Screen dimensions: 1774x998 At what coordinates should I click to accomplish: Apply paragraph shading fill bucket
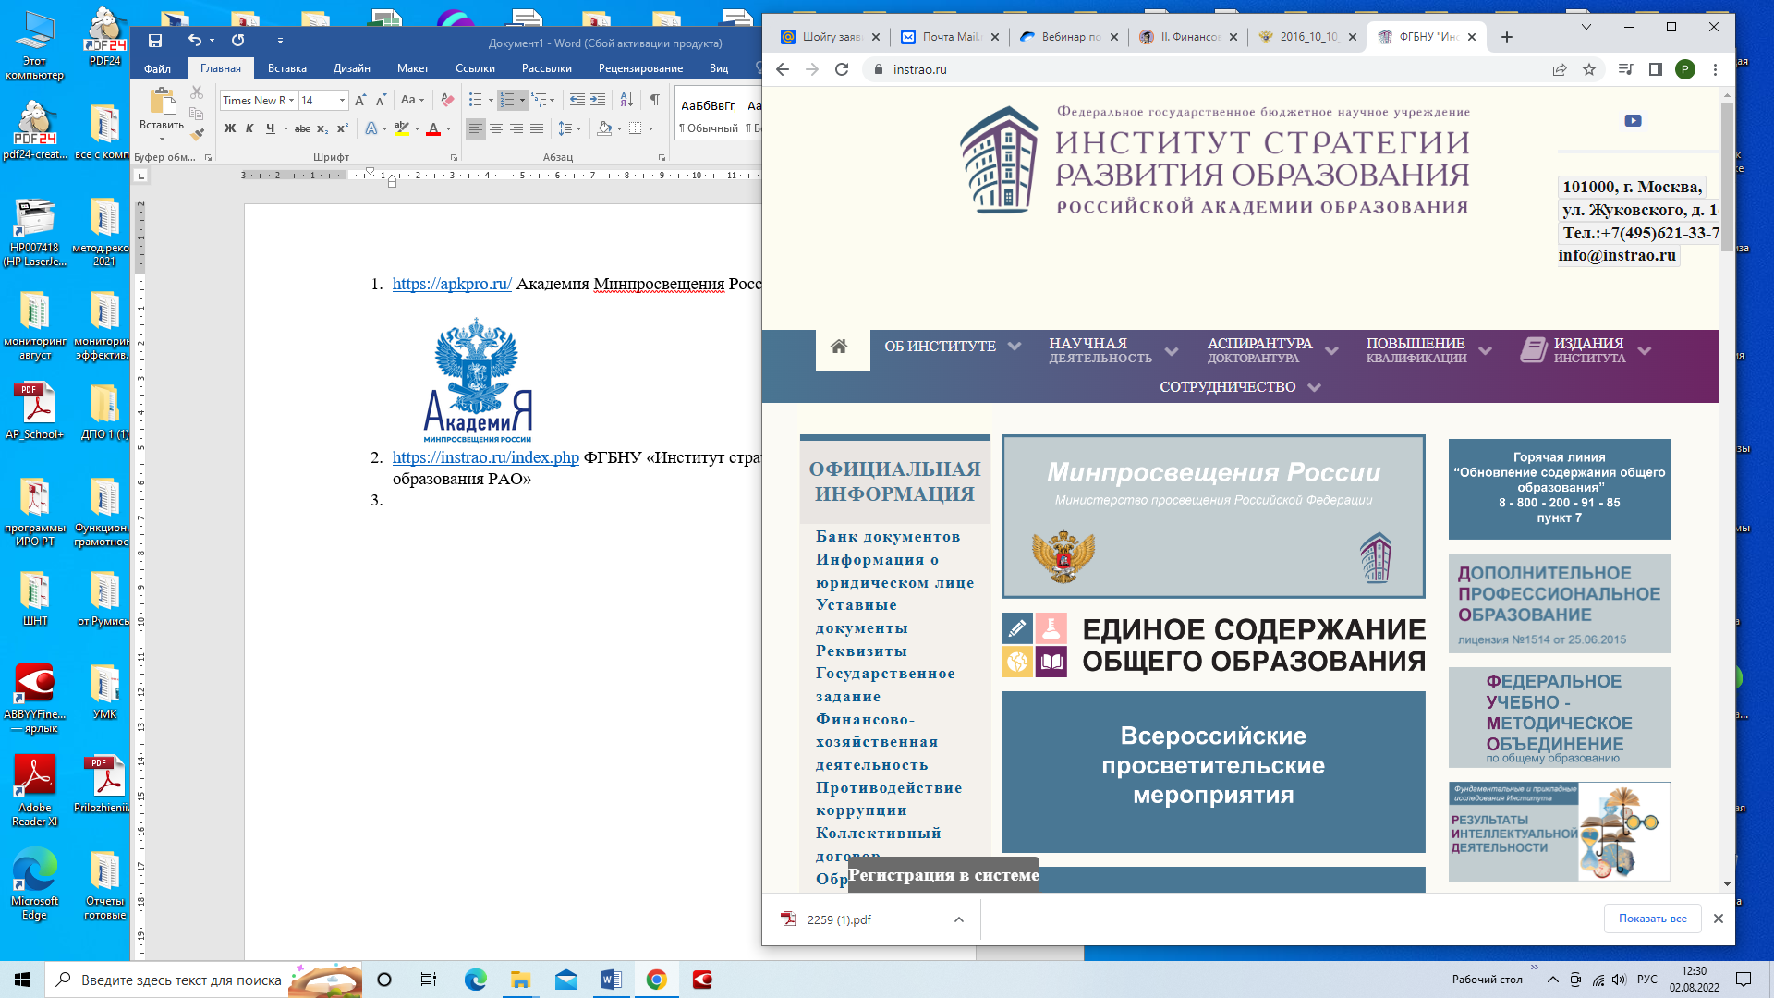click(x=604, y=128)
